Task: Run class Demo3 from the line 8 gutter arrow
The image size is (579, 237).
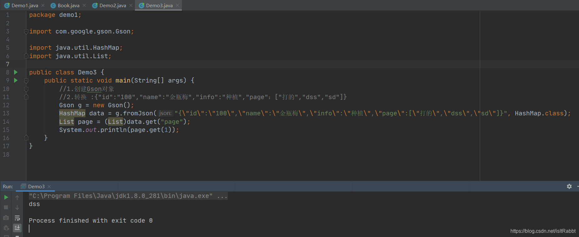Action: 16,72
